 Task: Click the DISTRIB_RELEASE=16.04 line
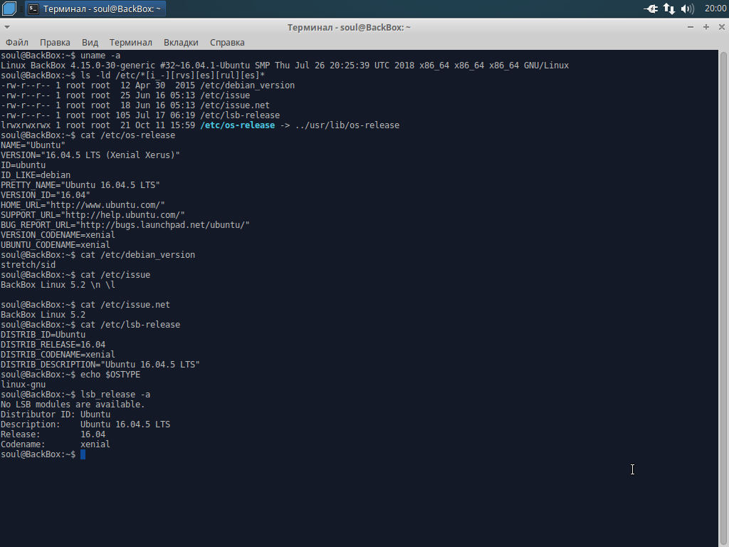tap(53, 345)
